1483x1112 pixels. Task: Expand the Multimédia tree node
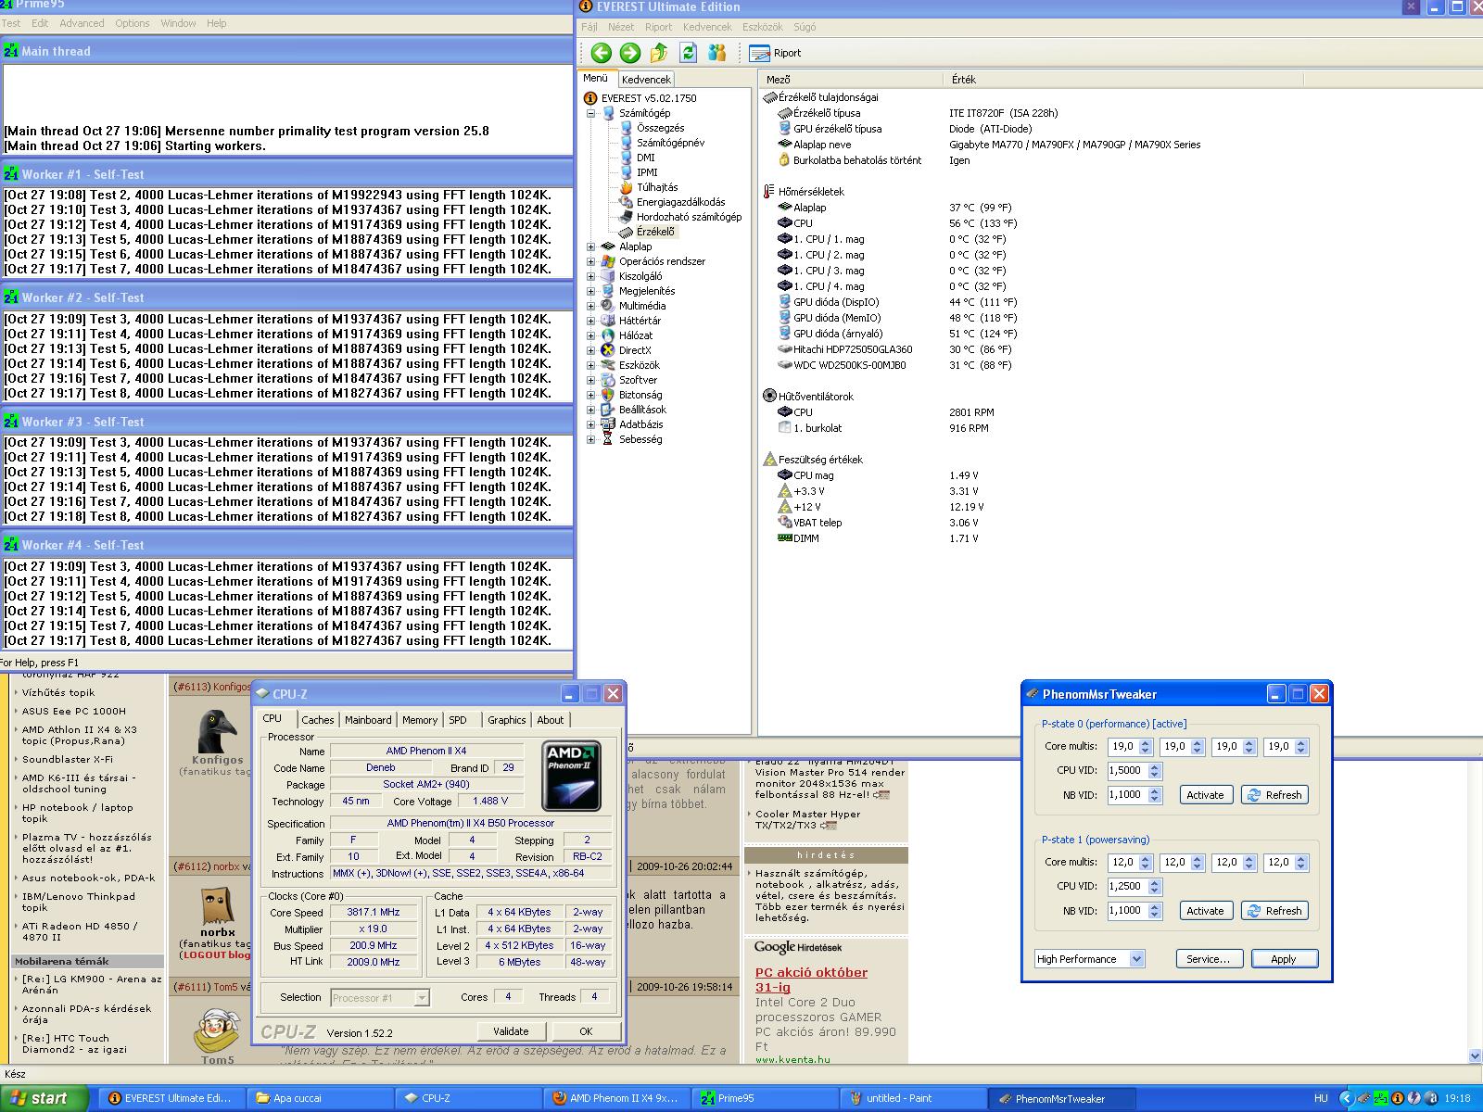pyautogui.click(x=590, y=306)
